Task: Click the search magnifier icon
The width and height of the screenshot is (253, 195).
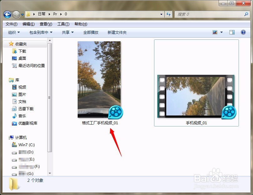Action: [x=246, y=14]
